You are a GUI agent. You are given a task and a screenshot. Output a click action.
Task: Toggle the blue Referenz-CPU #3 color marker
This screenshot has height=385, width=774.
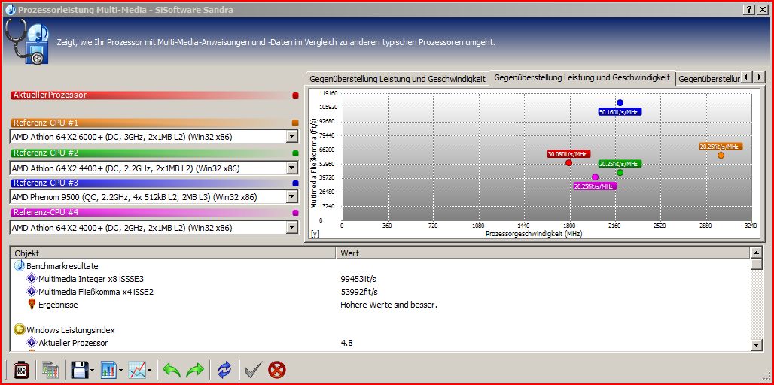[295, 183]
